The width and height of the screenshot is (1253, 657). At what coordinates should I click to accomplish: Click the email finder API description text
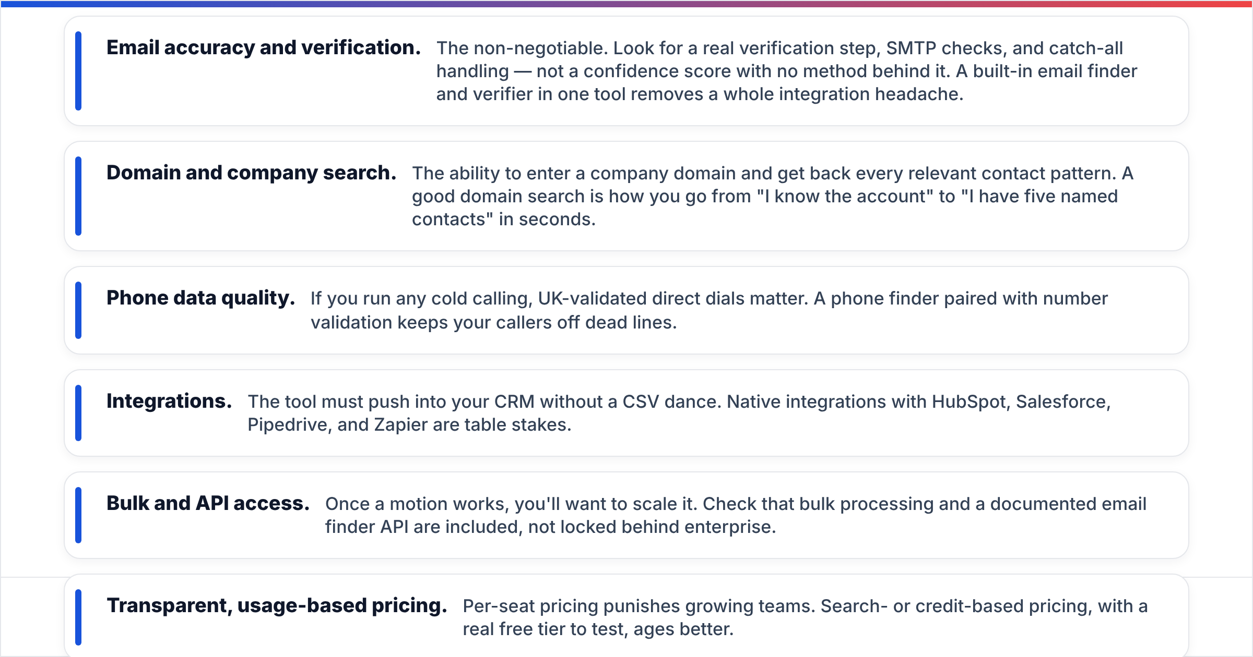pyautogui.click(x=736, y=515)
